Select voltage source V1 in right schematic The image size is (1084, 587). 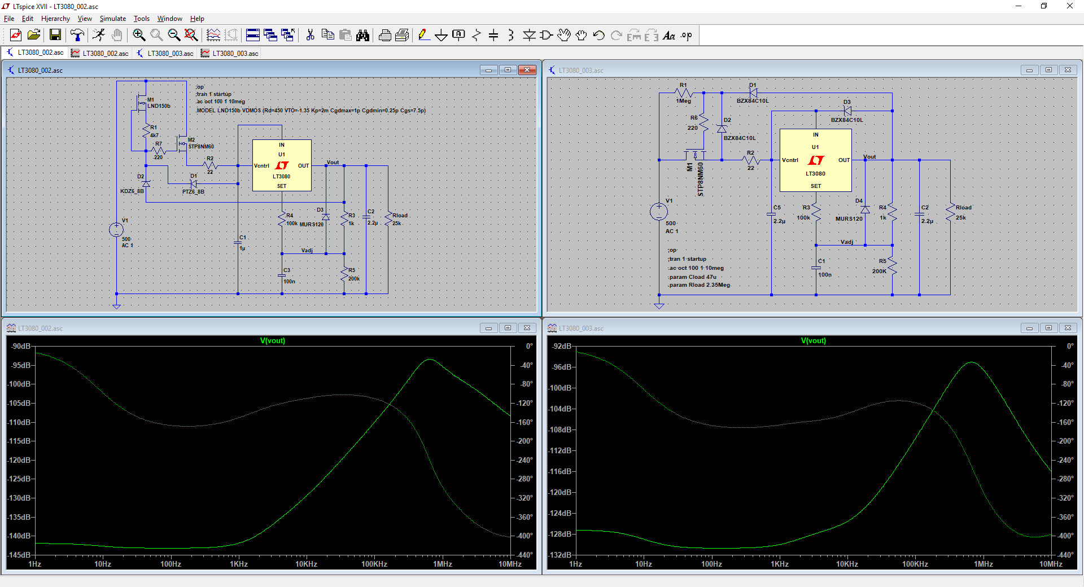click(x=659, y=212)
